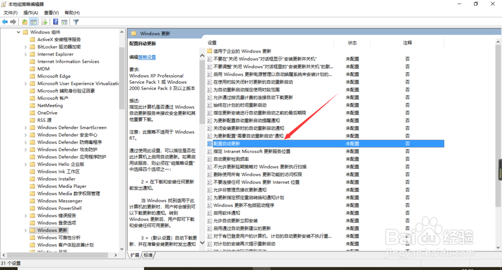Expand the Windows 错误报告 node
Screen dimensions: 502x270
point(26,216)
